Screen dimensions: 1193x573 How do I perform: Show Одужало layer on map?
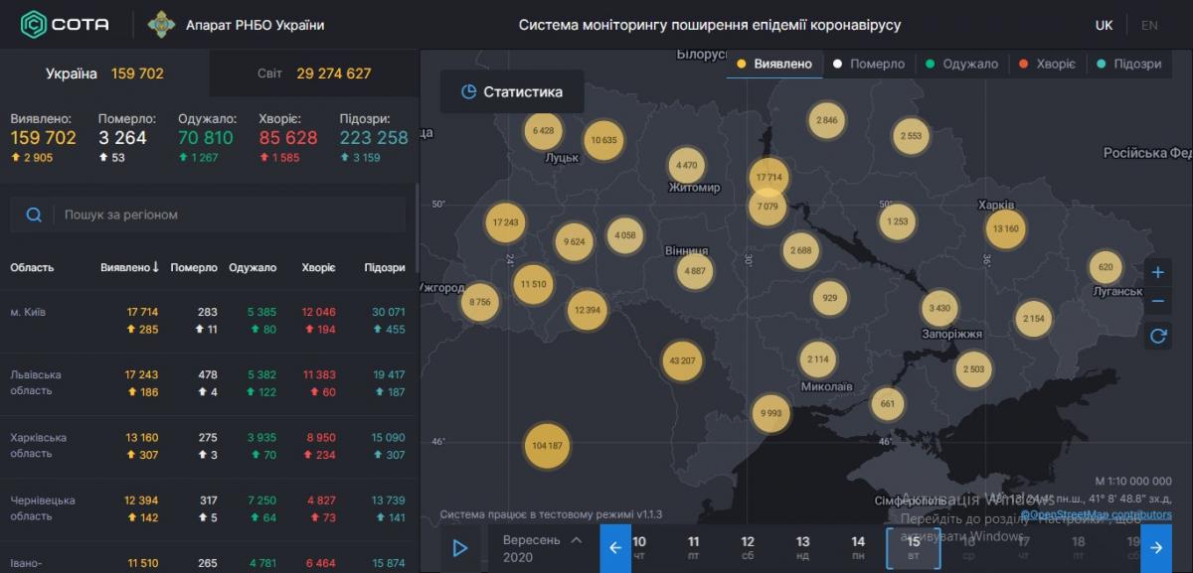coord(960,64)
